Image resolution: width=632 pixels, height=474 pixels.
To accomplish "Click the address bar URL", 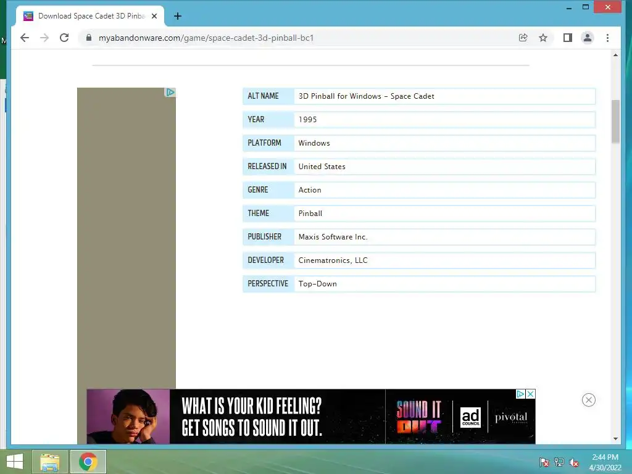I will tap(206, 38).
